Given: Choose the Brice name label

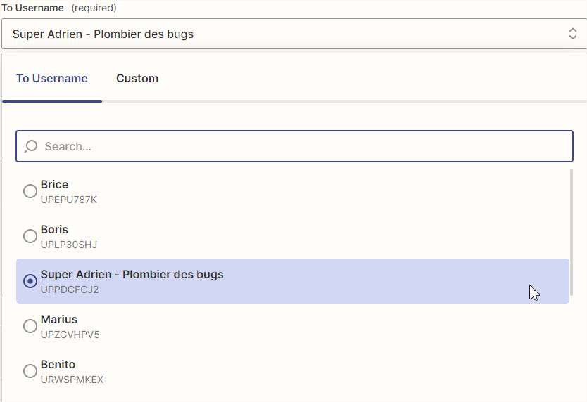Looking at the screenshot, I should (55, 185).
